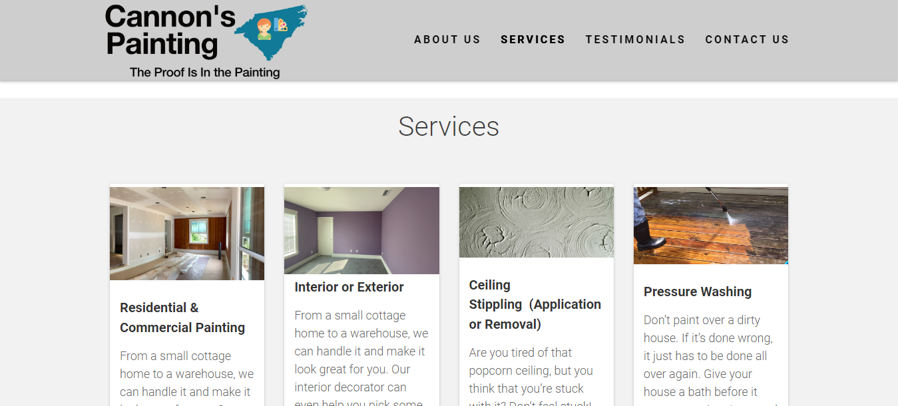Viewport: 898px width, 406px height.
Task: Click the 'Don't paint over a dirty house' paragraph
Action: (711, 359)
